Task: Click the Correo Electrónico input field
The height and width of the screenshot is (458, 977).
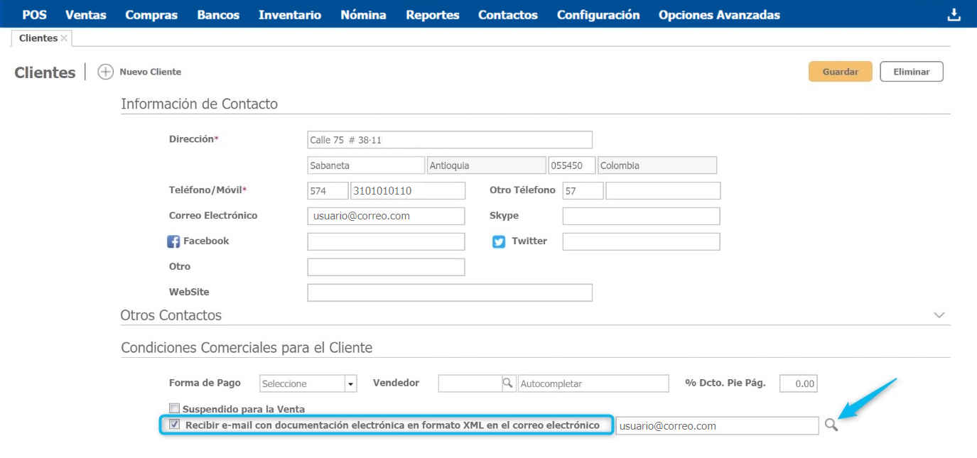Action: tap(386, 216)
